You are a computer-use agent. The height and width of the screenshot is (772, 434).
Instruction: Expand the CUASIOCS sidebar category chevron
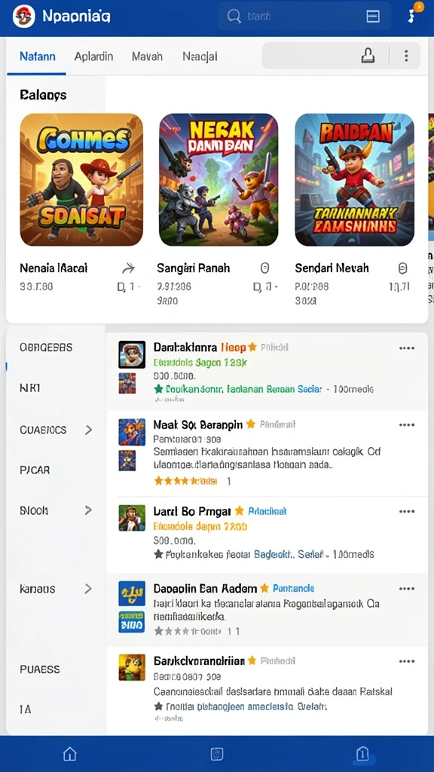pos(89,430)
